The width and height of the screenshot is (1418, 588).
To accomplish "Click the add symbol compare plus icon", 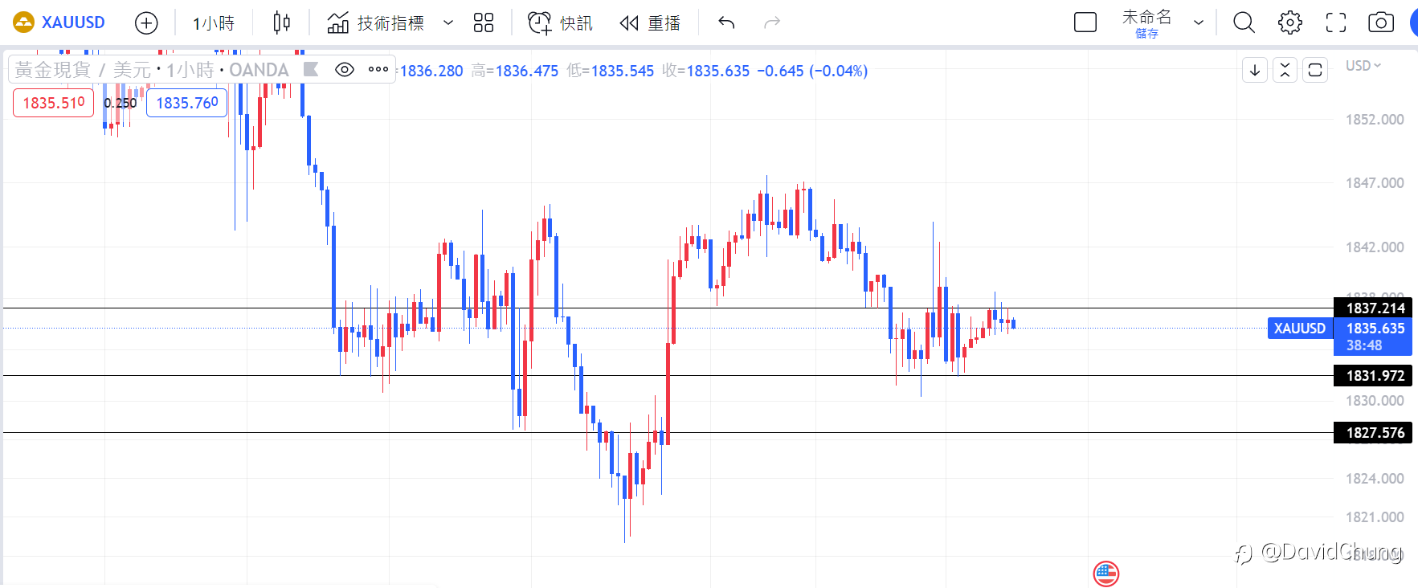I will (146, 23).
